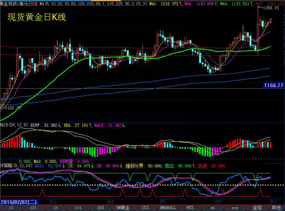The image size is (285, 211).
Task: Open the 1t indicator tab
Action: click(x=56, y=208)
